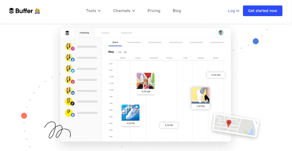Click the May date heading
The image size is (292, 151).
111,52
